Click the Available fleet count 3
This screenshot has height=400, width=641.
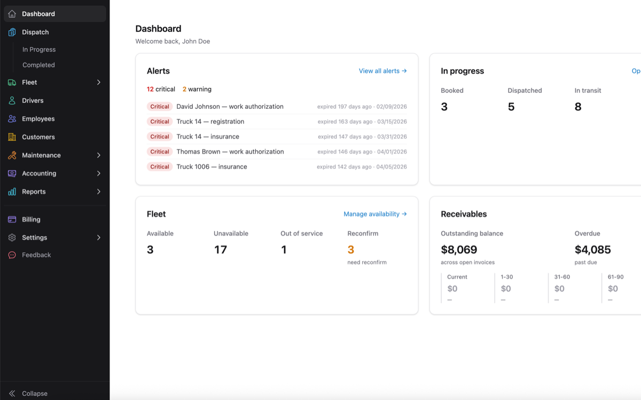point(150,250)
